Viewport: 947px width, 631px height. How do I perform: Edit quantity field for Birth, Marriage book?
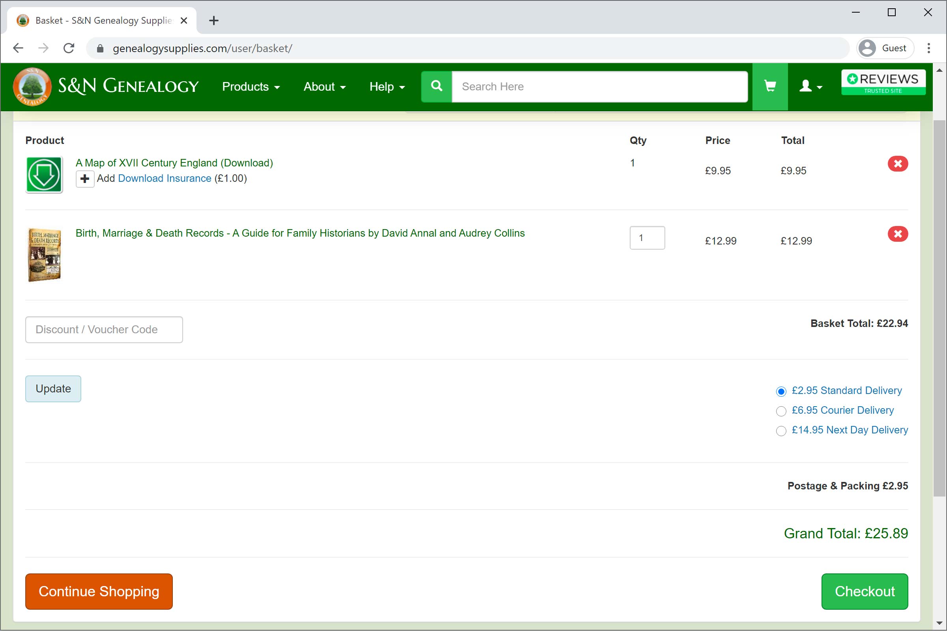(647, 238)
